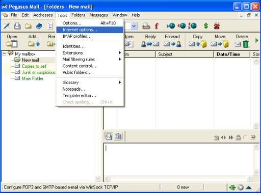Expand the Mail filtering rules submenu
The height and width of the screenshot is (193, 261).
(90, 59)
